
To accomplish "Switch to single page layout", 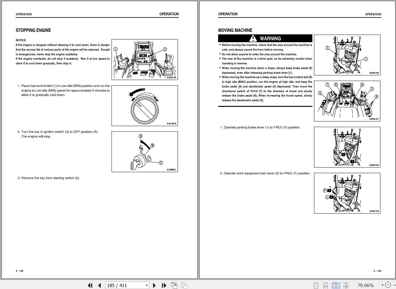I will point(316,285).
